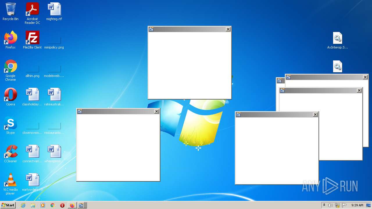This screenshot has height=209, width=372.
Task: Click the Chrome icon in the taskbar
Action: (x=53, y=205)
